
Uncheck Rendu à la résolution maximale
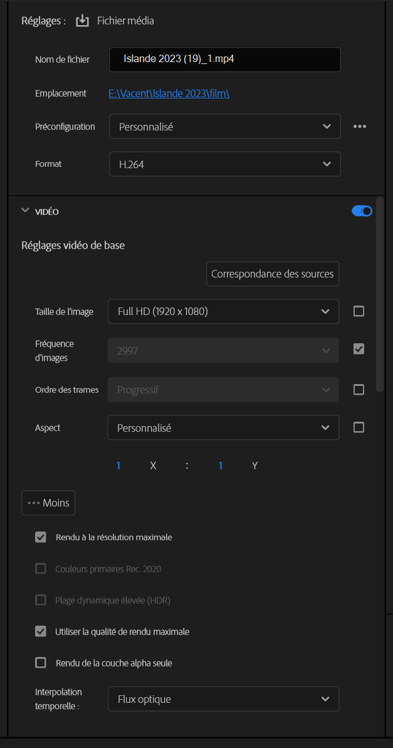coord(41,537)
